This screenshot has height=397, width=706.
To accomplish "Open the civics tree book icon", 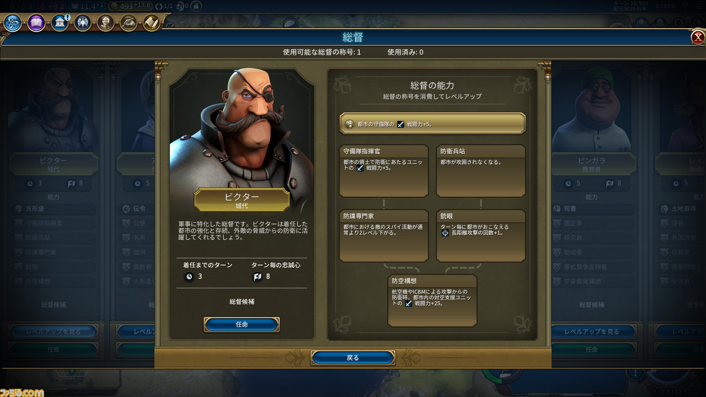I will point(36,23).
